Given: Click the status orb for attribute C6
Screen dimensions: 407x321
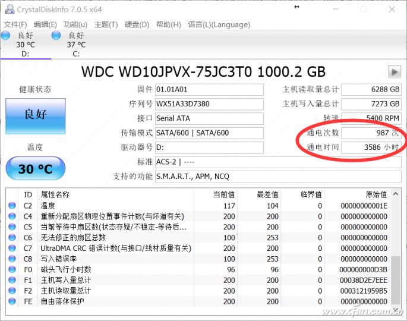Looking at the screenshot, I should coord(12,238).
